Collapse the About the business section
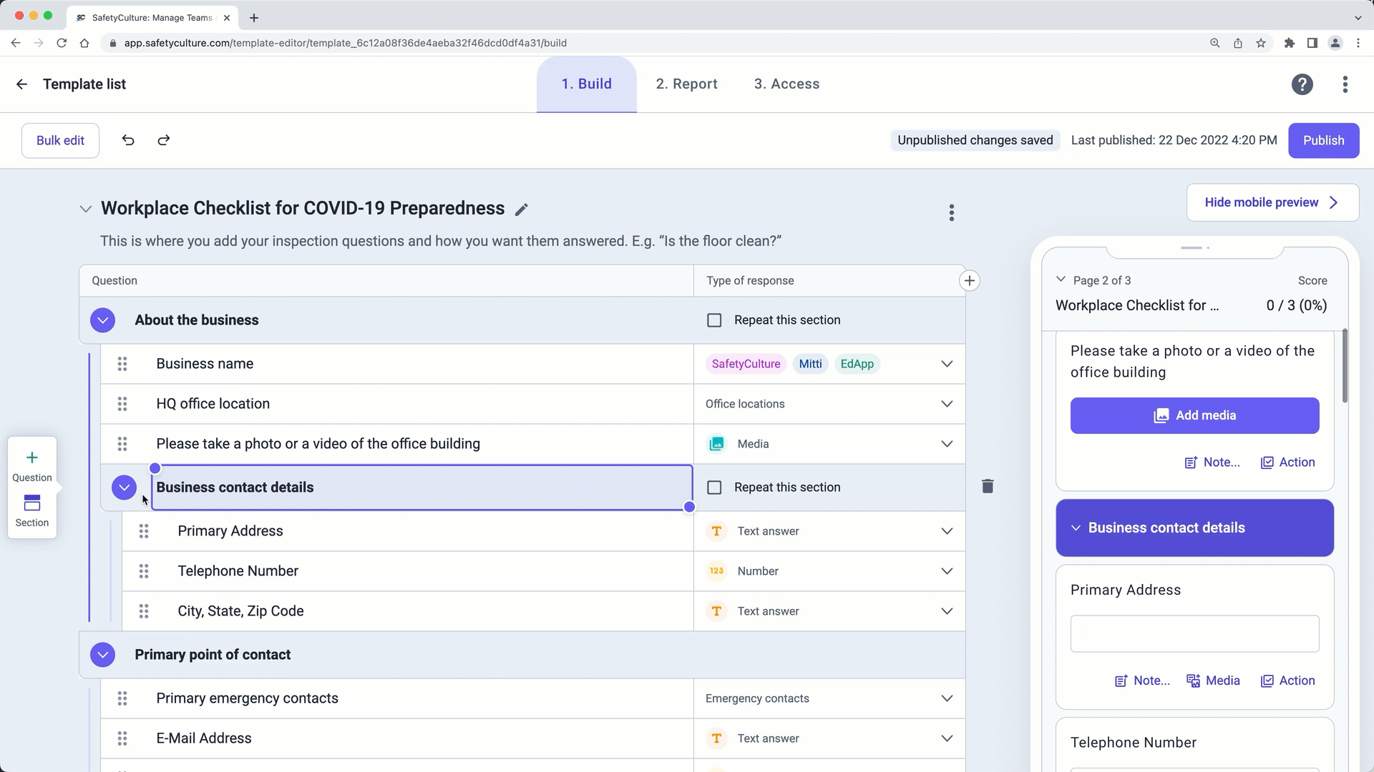1374x772 pixels. 103,320
